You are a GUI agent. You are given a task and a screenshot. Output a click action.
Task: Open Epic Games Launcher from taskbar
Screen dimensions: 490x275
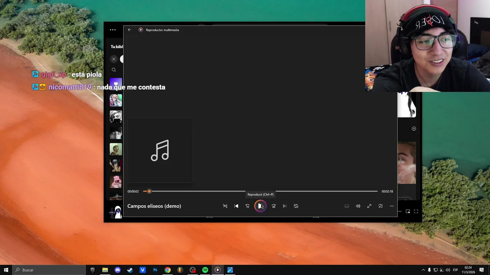(x=92, y=270)
